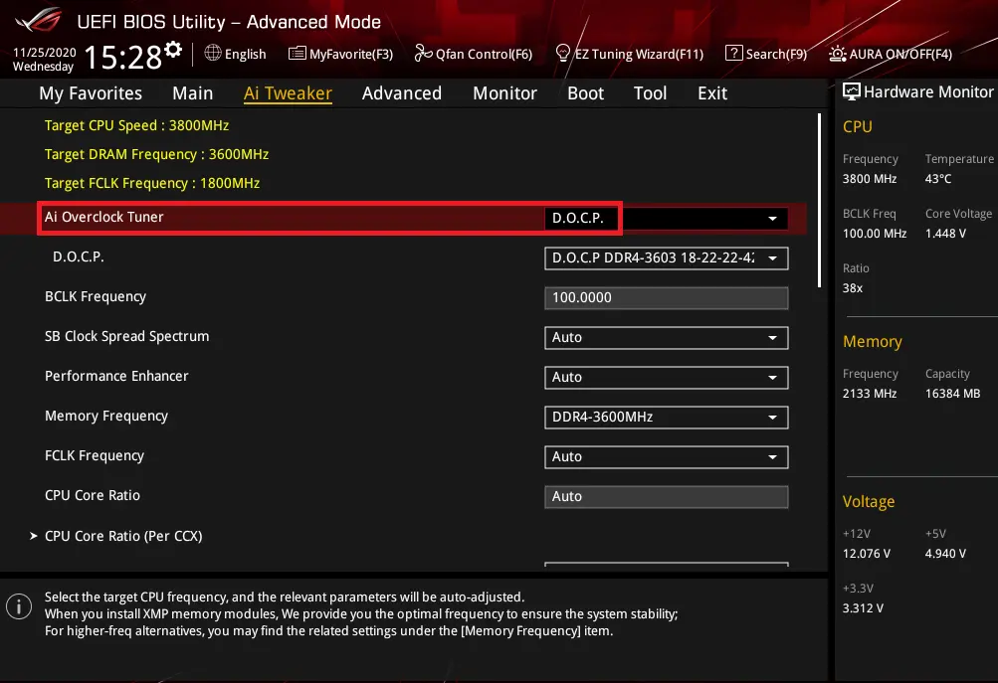Click the Hardware Monitor screen icon
Image resolution: width=998 pixels, height=683 pixels.
point(851,91)
